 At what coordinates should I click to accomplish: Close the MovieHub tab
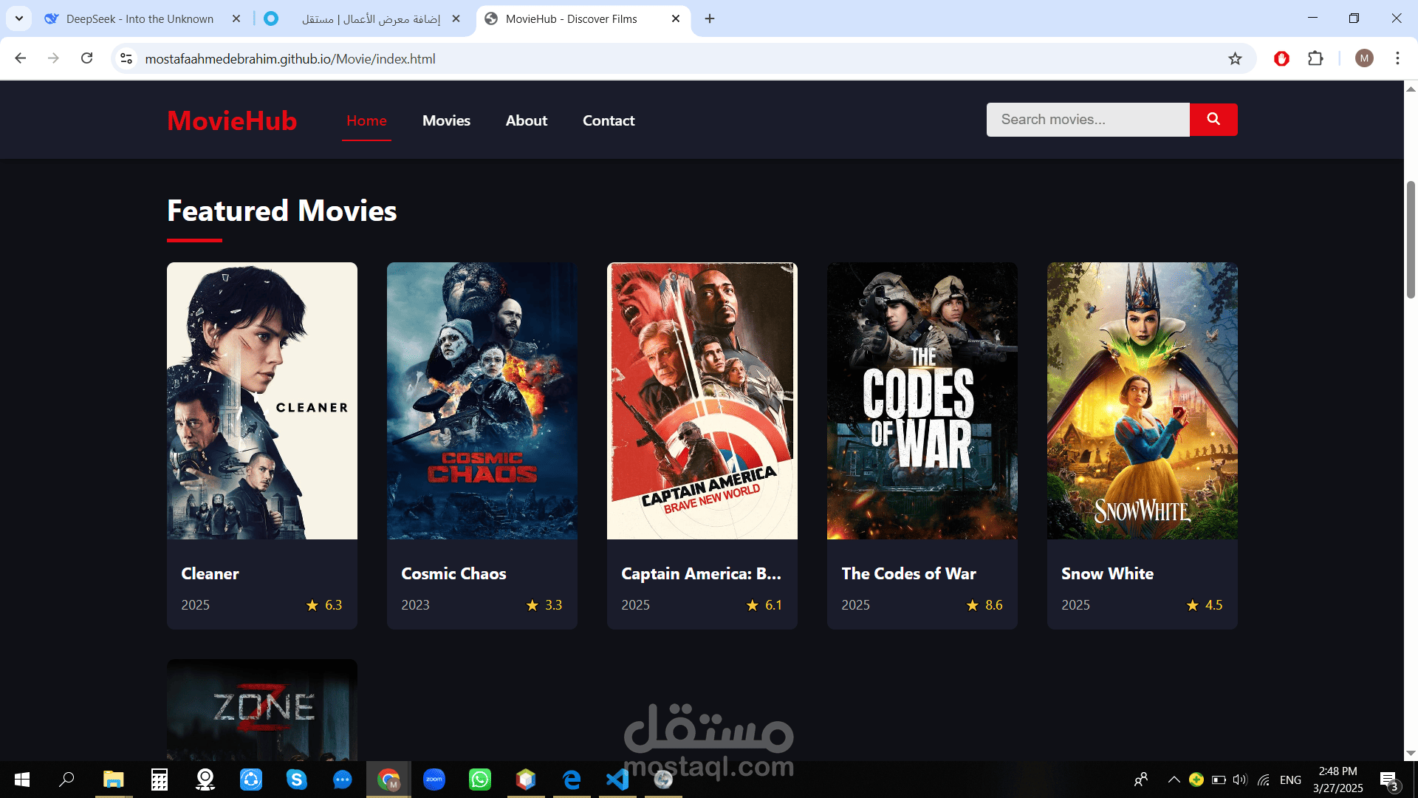tap(676, 18)
